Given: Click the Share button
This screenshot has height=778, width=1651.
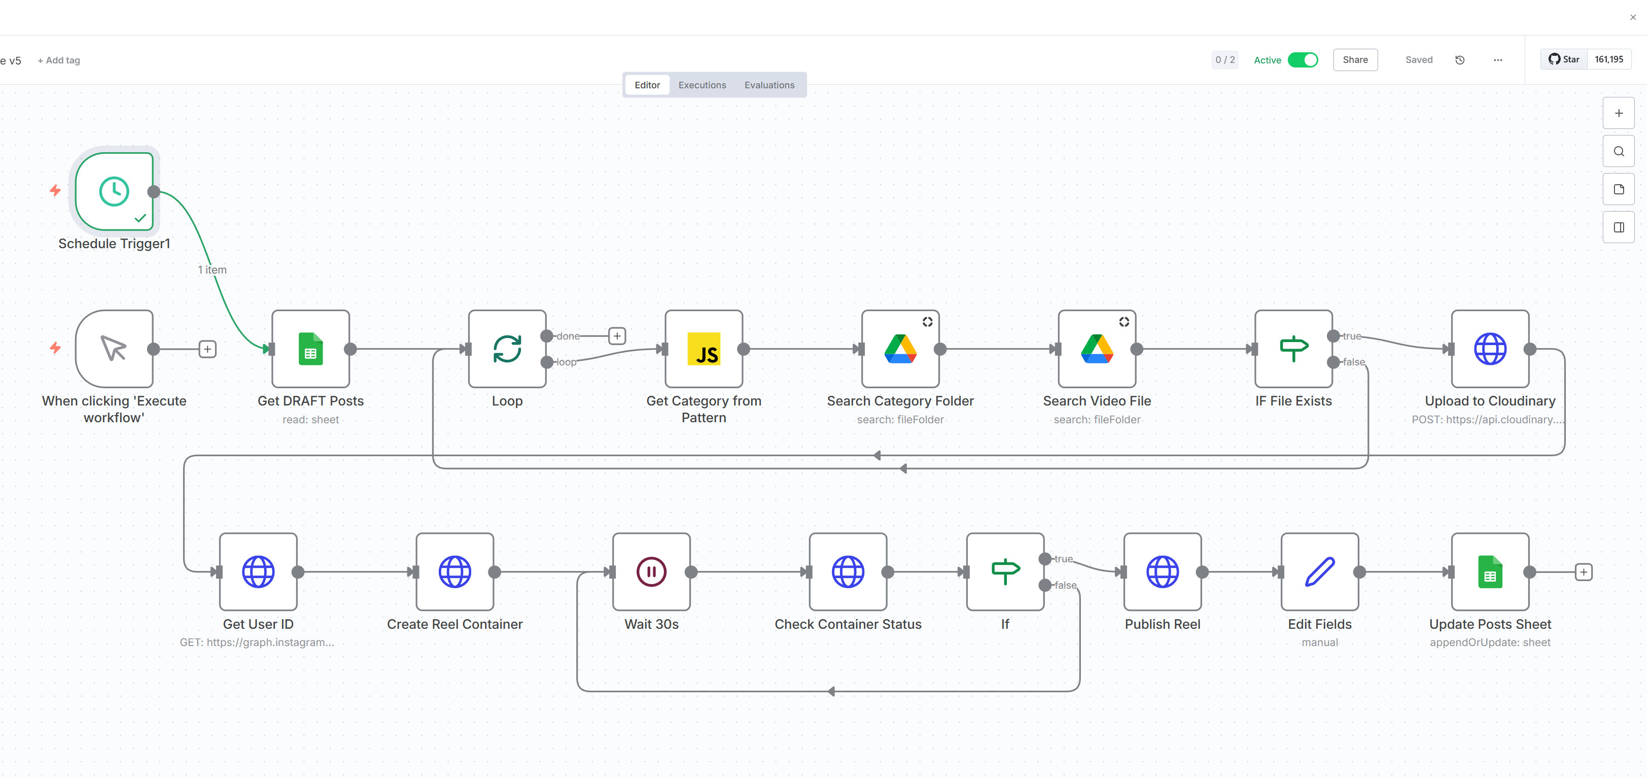Looking at the screenshot, I should (x=1355, y=60).
